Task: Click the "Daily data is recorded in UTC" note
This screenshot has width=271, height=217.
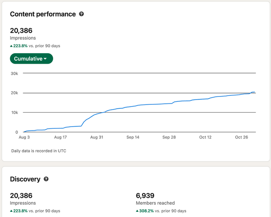Action: point(39,151)
